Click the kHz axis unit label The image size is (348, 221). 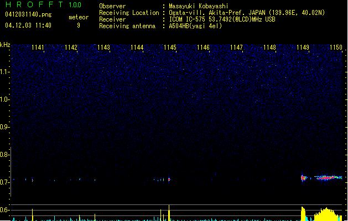(5, 45)
